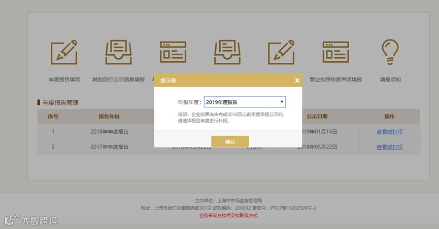Open the 业务咨询与技术支持联系方式 footer link
The width and height of the screenshot is (439, 229).
[228, 216]
